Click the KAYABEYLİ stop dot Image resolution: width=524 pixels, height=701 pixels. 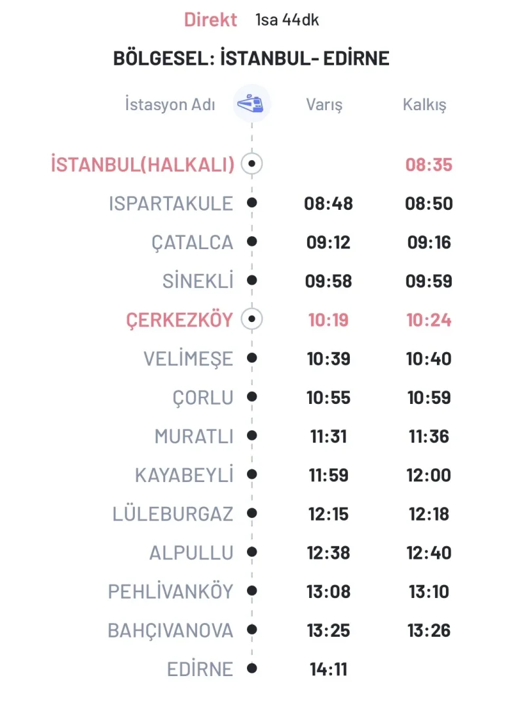click(x=252, y=474)
